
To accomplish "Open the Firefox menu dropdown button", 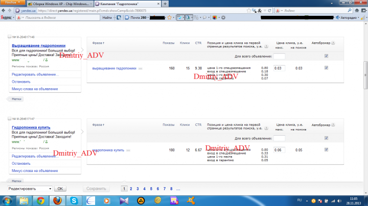I will pyautogui.click(x=13, y=3).
